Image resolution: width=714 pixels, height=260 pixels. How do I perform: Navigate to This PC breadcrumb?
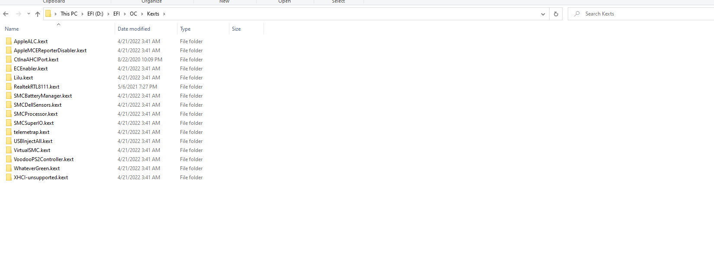(69, 14)
